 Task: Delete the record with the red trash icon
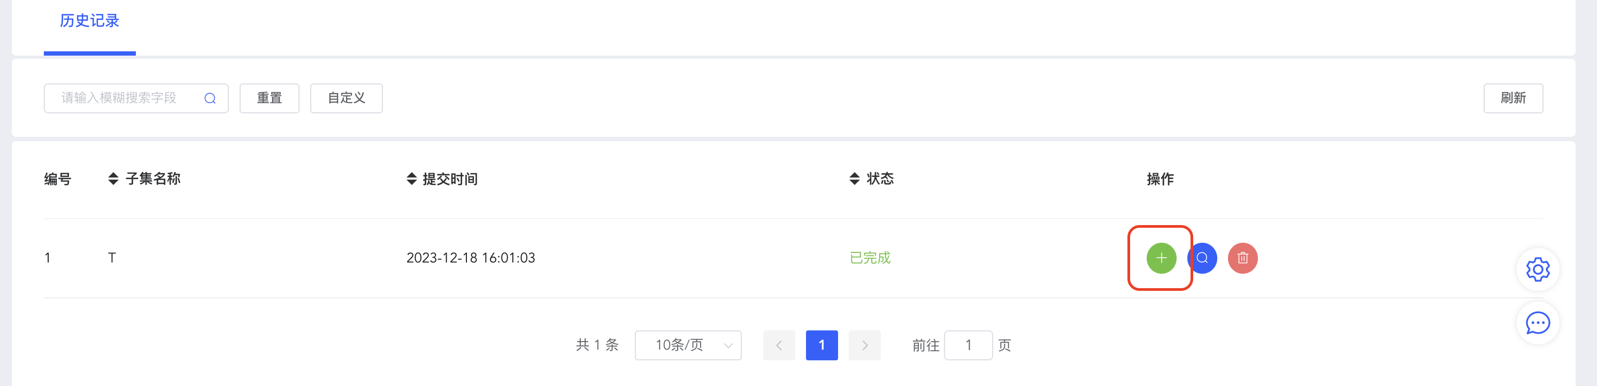coord(1242,258)
